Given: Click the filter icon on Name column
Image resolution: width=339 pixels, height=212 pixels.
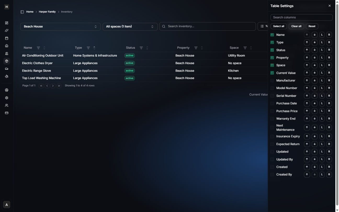Looking at the screenshot, I should [x=38, y=48].
